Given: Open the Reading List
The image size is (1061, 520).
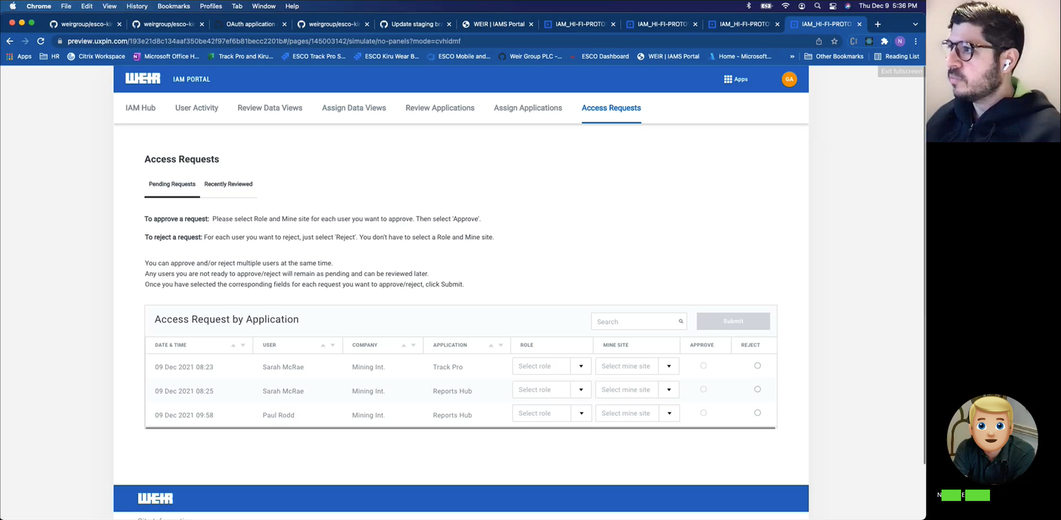Looking at the screenshot, I should 897,56.
